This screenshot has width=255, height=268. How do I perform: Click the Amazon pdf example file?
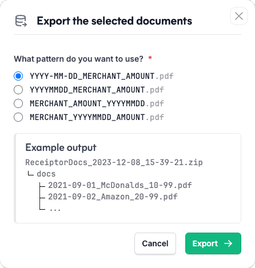(113, 197)
